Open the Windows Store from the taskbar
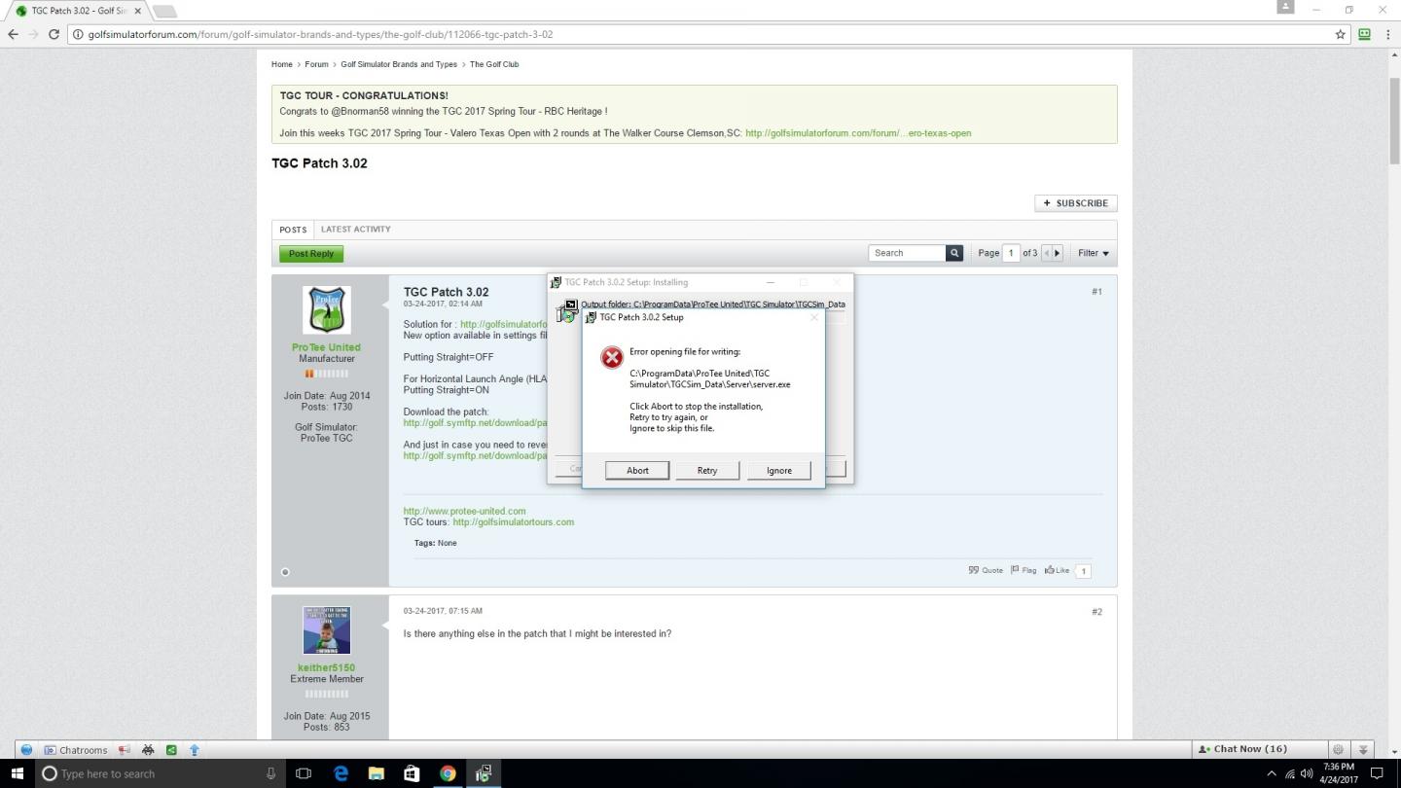The height and width of the screenshot is (788, 1401). point(412,773)
